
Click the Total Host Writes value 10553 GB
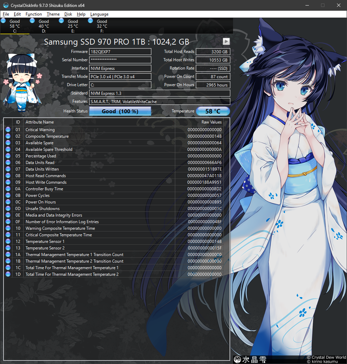[x=213, y=60]
